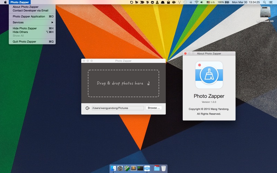
Task: Choose the Photo Zapper Application menu entry
Action: 32,16
